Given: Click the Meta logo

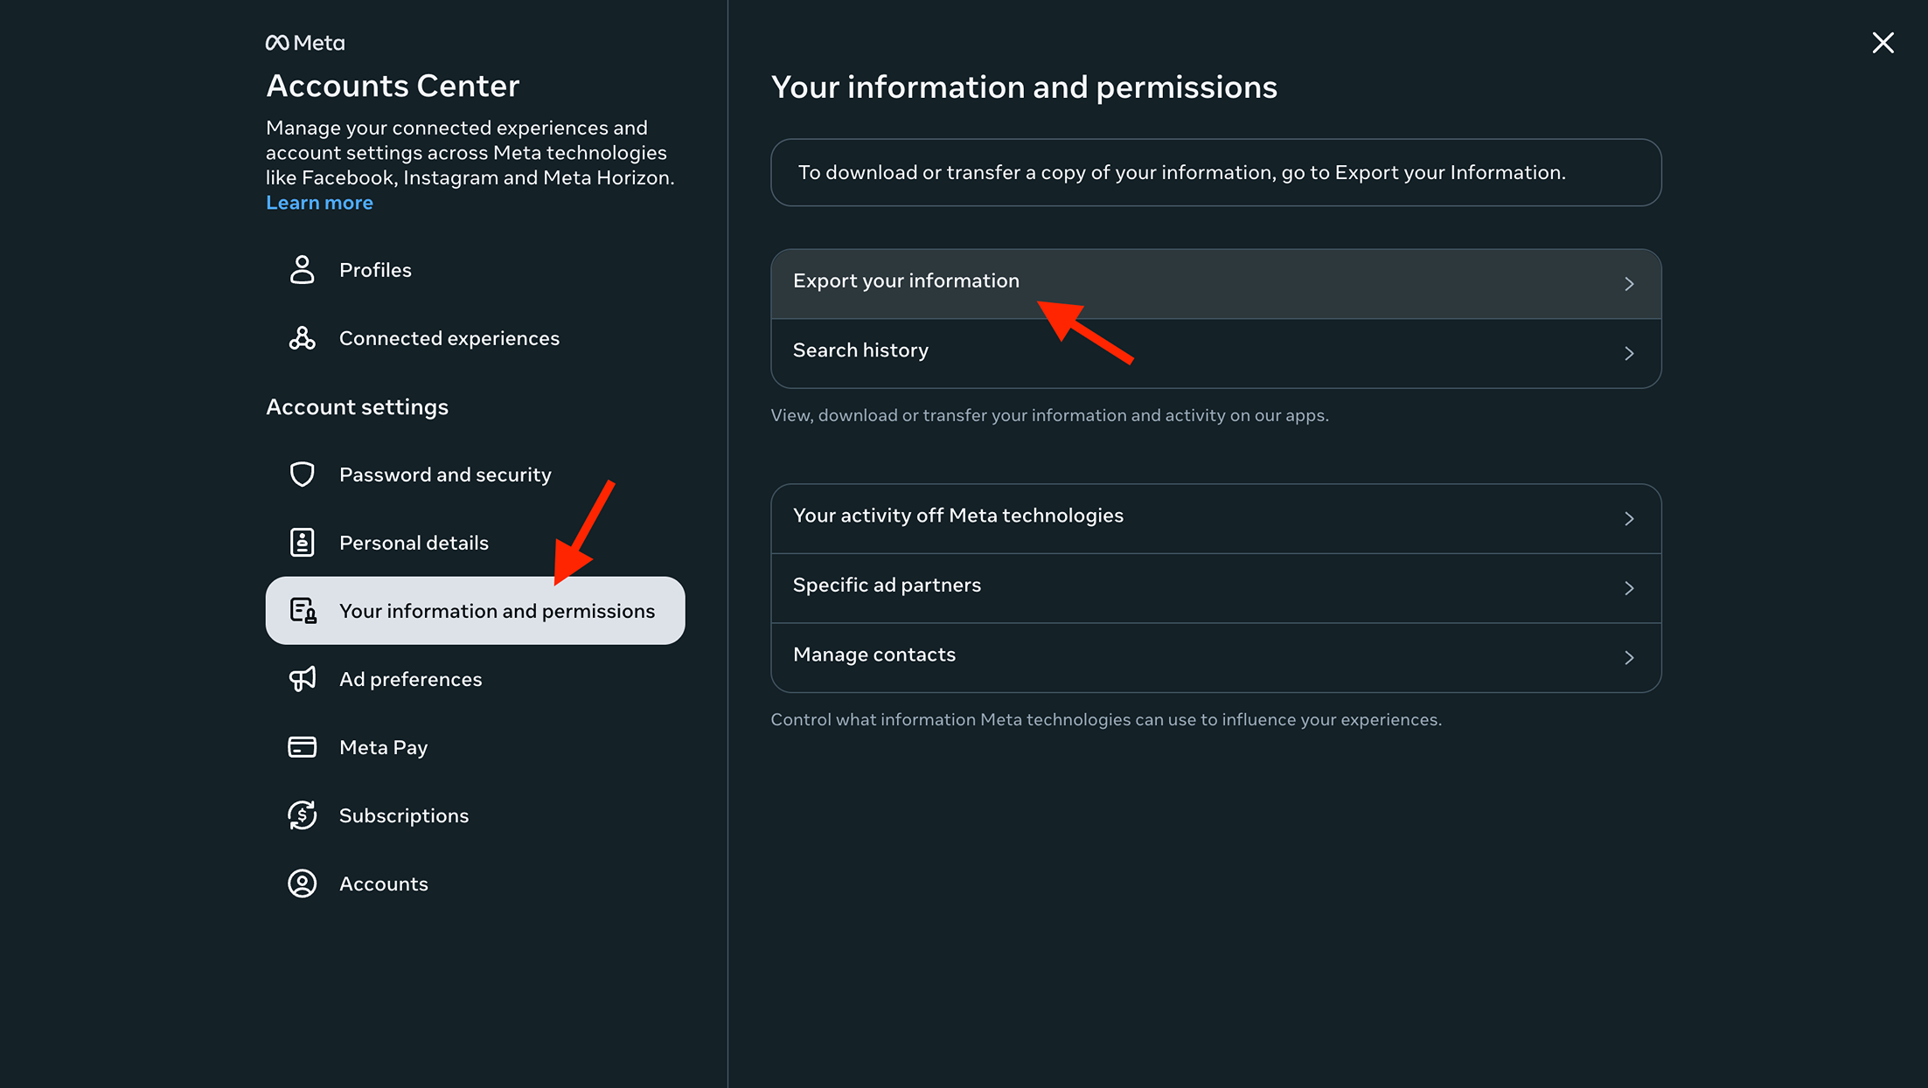Looking at the screenshot, I should 304,42.
